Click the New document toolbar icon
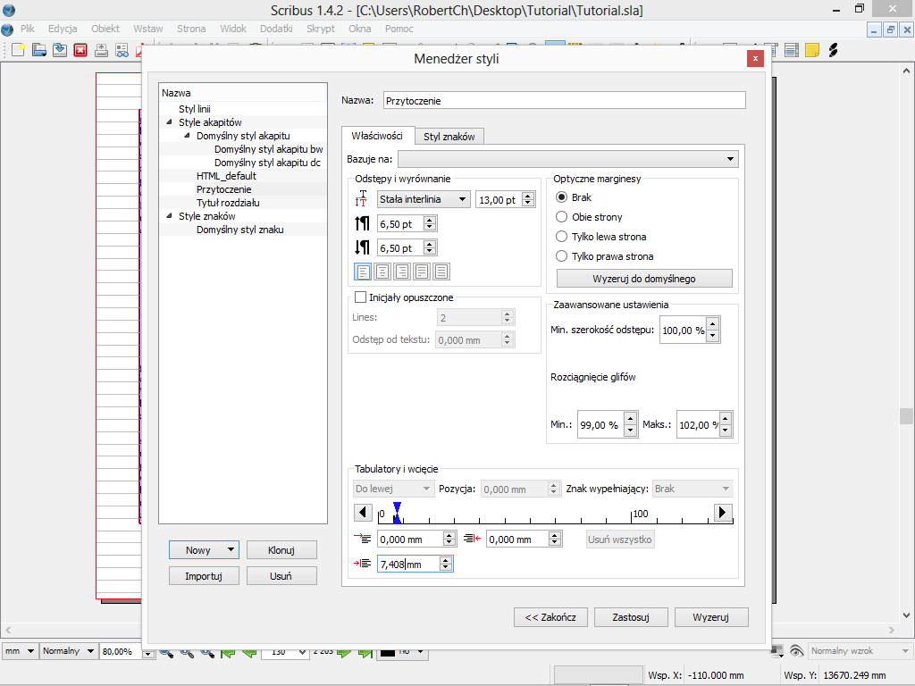The image size is (915, 686). (x=18, y=50)
